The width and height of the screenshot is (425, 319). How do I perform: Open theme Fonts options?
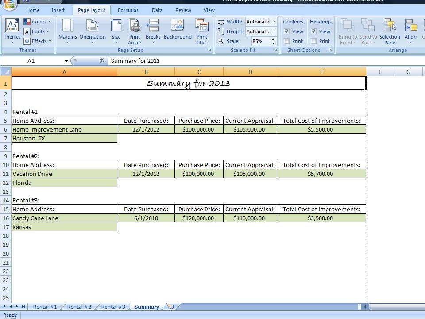(x=36, y=31)
